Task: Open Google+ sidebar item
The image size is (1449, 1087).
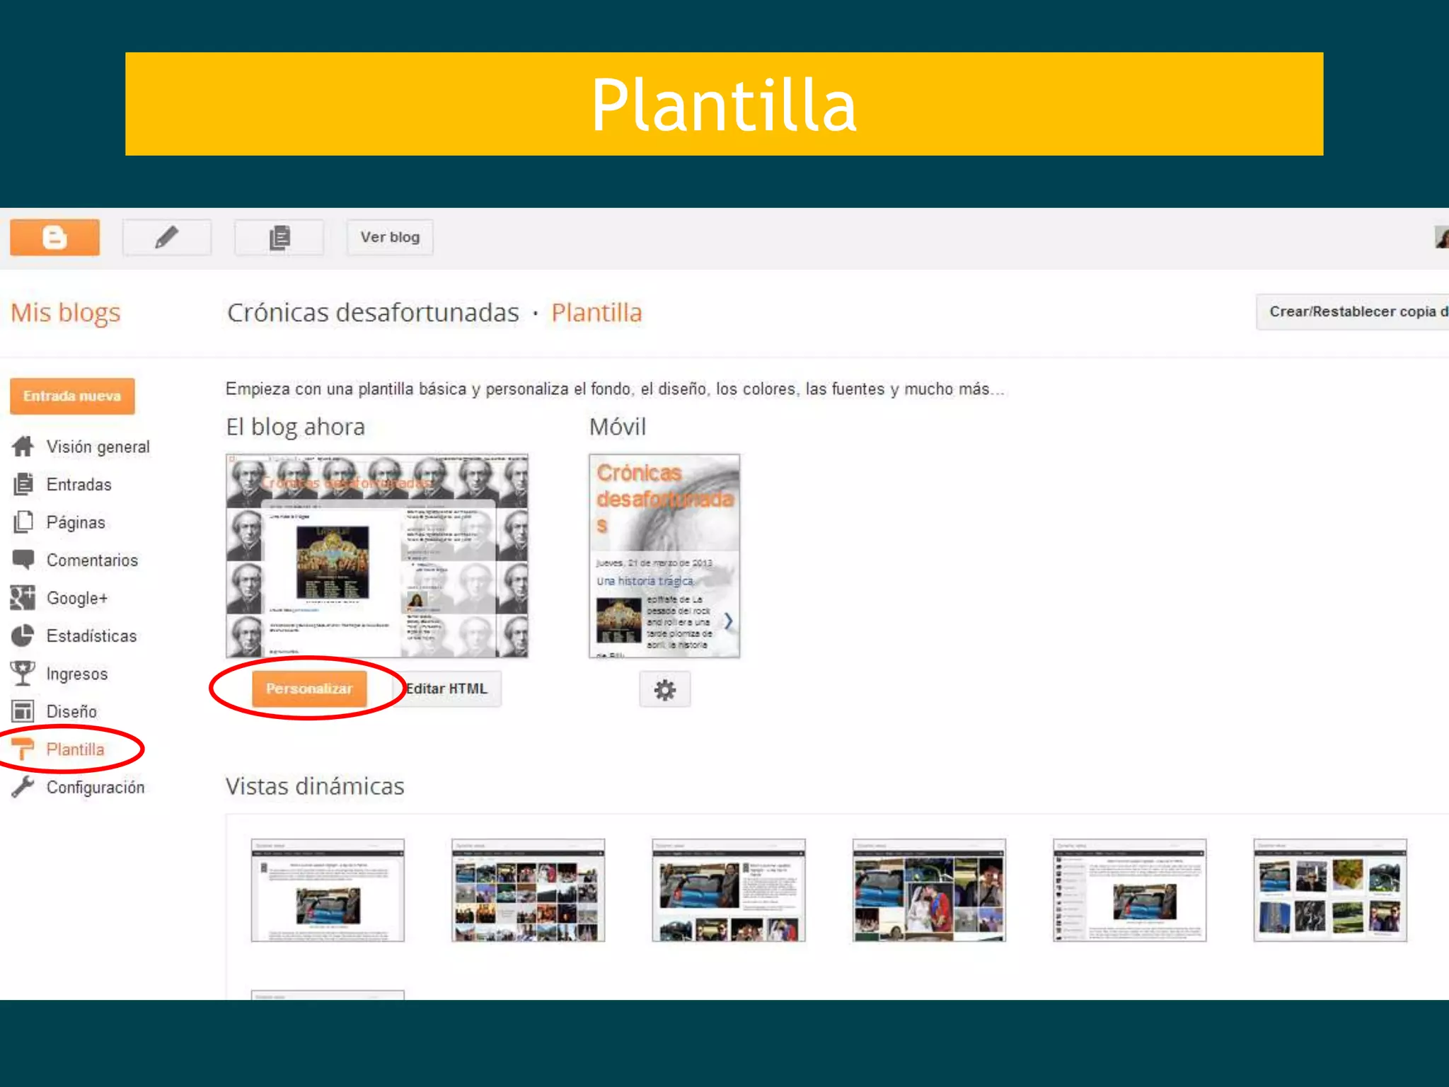Action: pos(77,598)
